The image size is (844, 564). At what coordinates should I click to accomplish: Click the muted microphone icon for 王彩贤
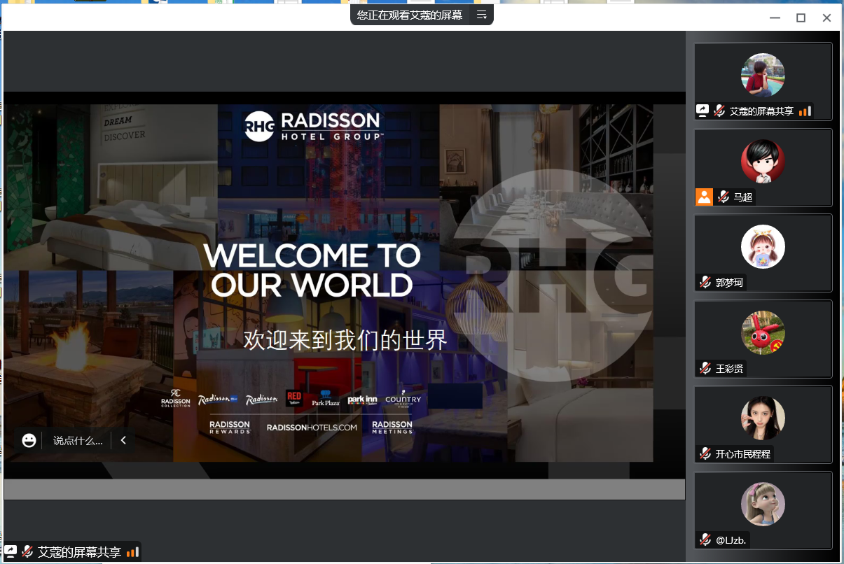point(705,368)
